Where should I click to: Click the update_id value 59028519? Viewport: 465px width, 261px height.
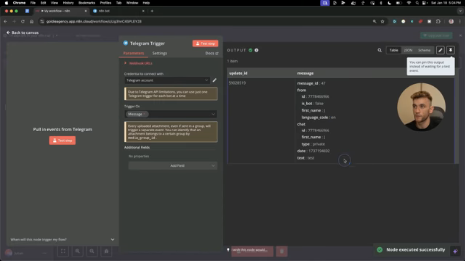click(x=237, y=83)
